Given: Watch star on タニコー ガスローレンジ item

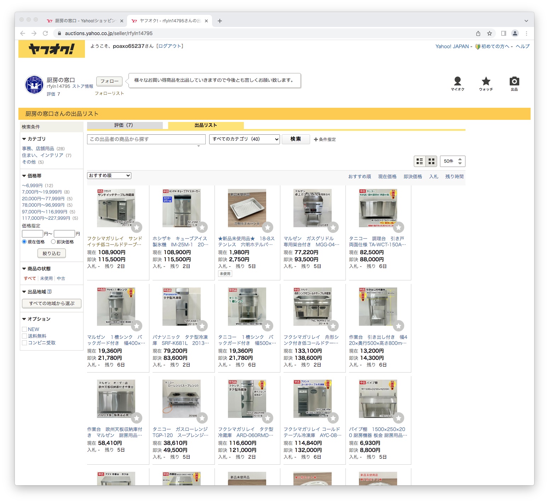Looking at the screenshot, I should click(x=202, y=418).
